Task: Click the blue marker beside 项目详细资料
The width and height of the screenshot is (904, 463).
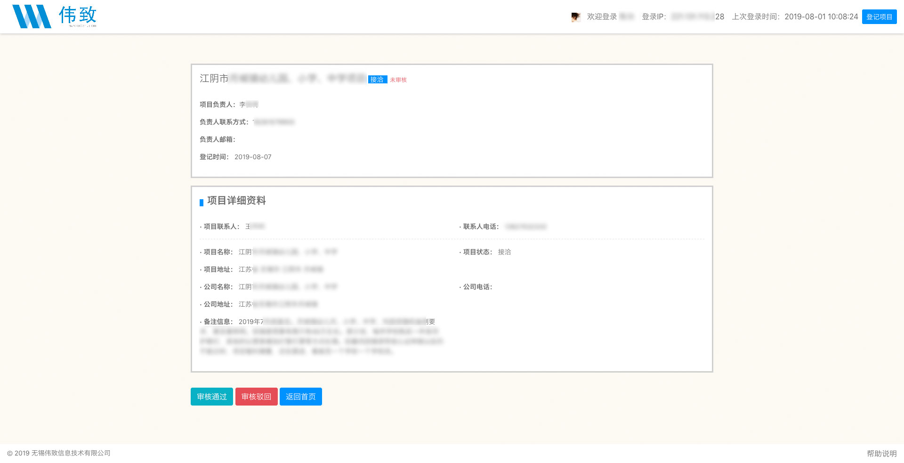Action: pyautogui.click(x=202, y=203)
